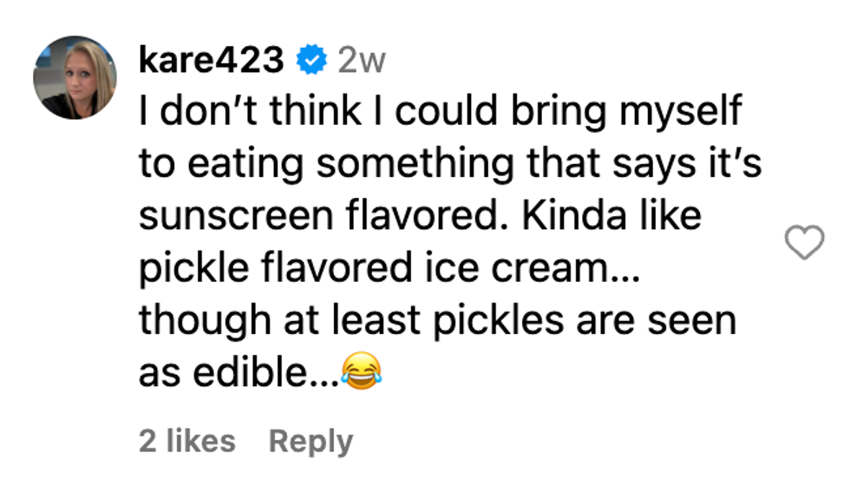Reply to kare423's comment

point(311,441)
